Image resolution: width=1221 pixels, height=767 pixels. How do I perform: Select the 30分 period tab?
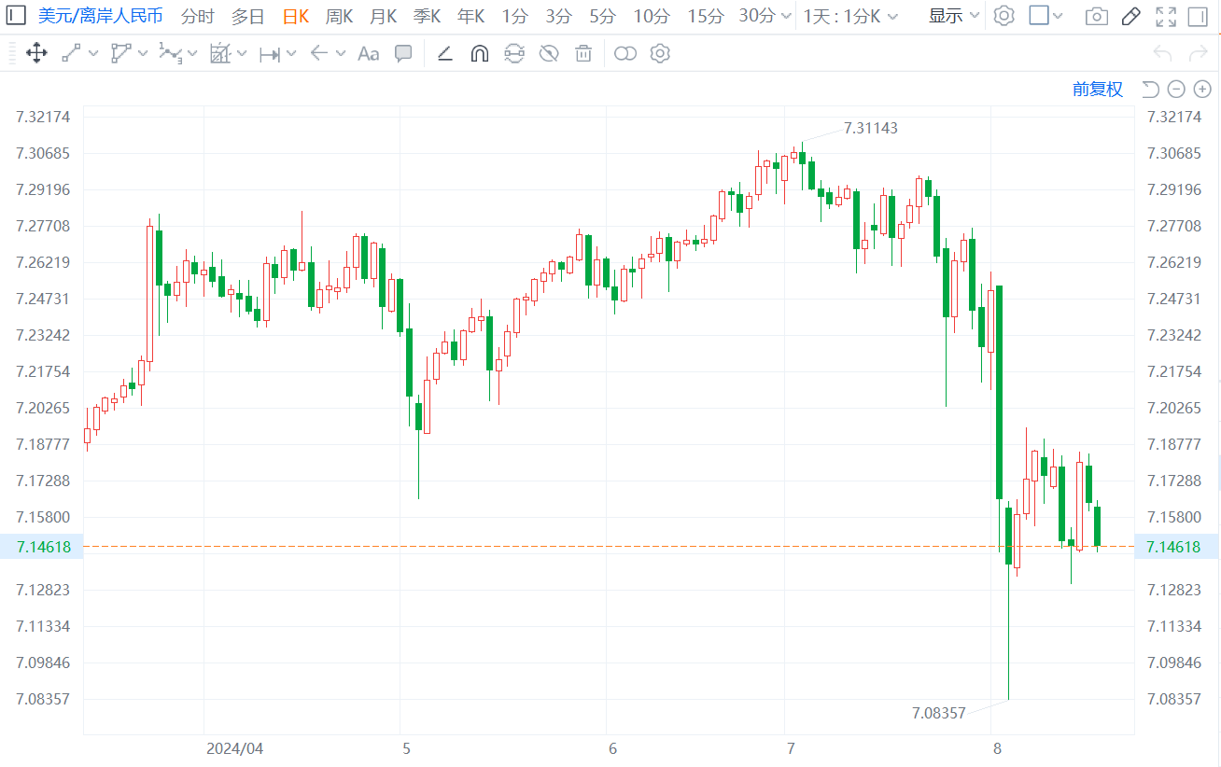pos(757,16)
